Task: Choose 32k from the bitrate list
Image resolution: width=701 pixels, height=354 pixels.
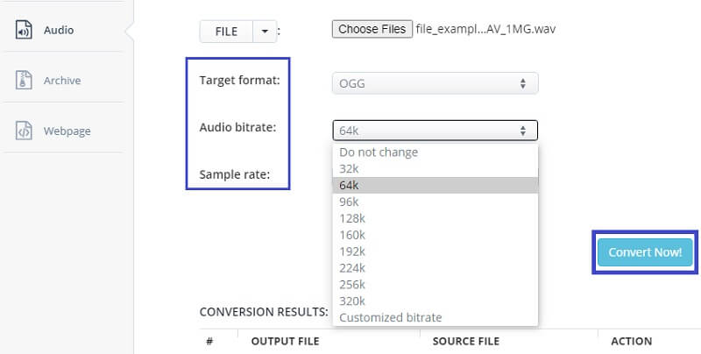Action: pyautogui.click(x=349, y=168)
